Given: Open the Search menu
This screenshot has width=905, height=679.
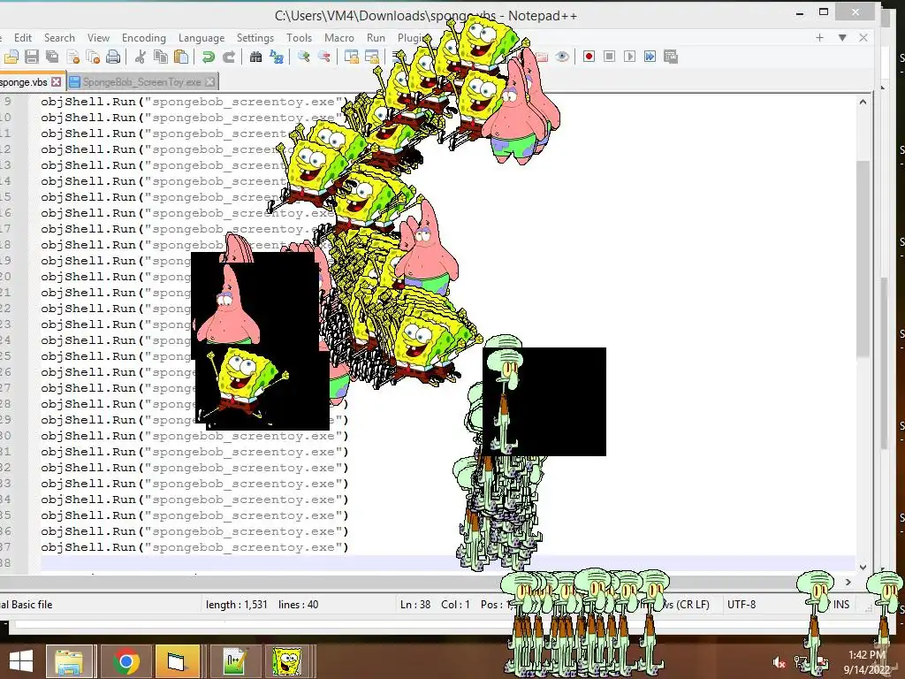Looking at the screenshot, I should tap(59, 38).
